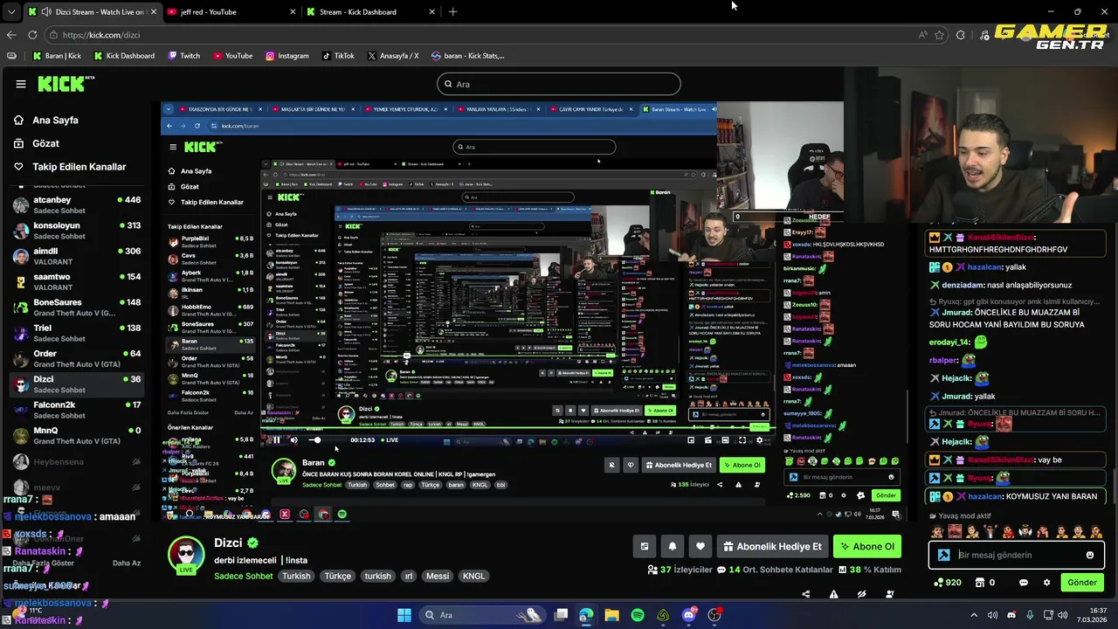The image size is (1118, 629).
Task: Toggle follow with the heart button
Action: point(700,546)
